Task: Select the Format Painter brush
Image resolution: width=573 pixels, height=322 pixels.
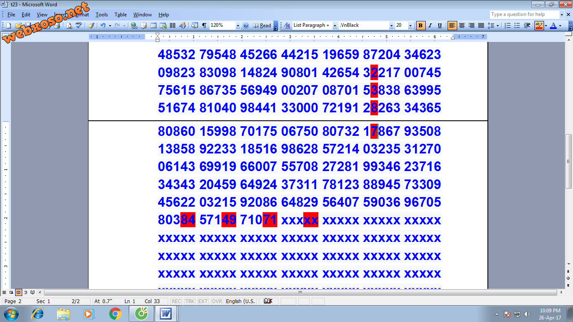Action: coord(91,26)
